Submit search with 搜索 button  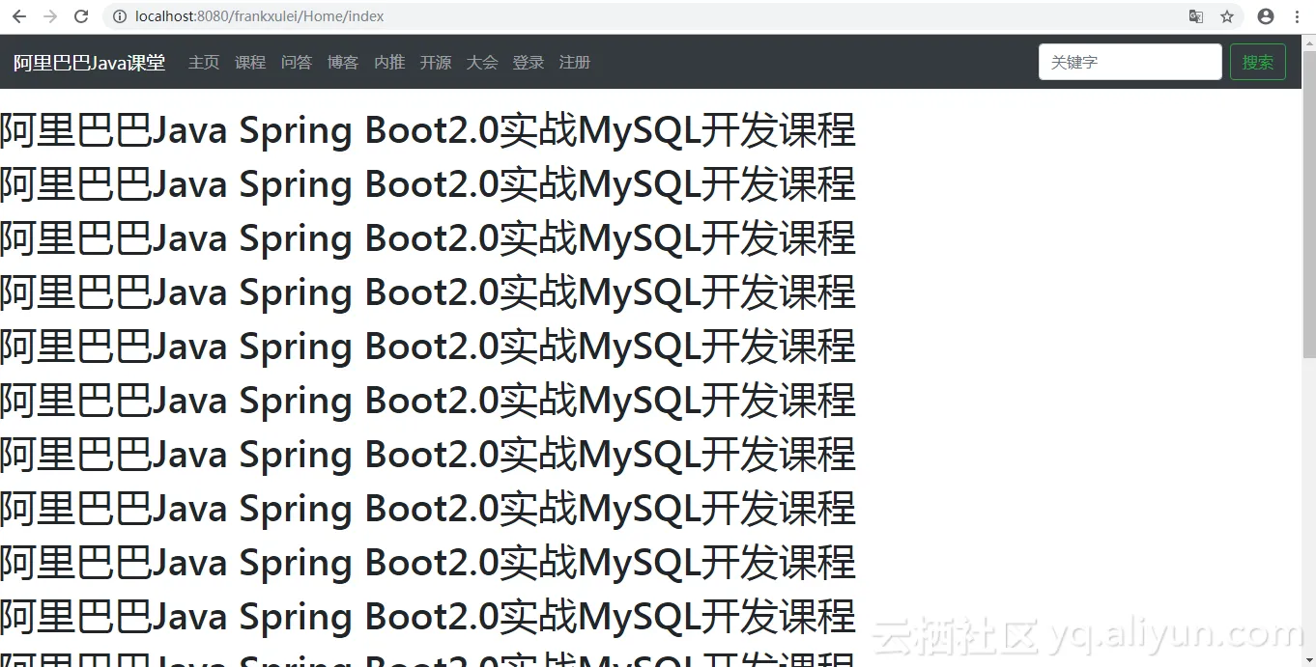[x=1258, y=62]
